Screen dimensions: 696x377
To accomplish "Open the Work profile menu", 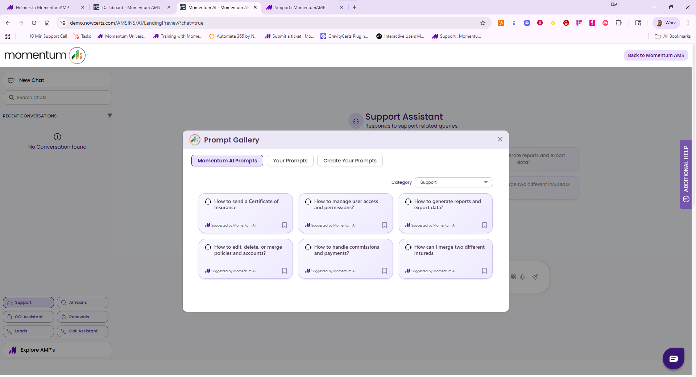I will [666, 23].
